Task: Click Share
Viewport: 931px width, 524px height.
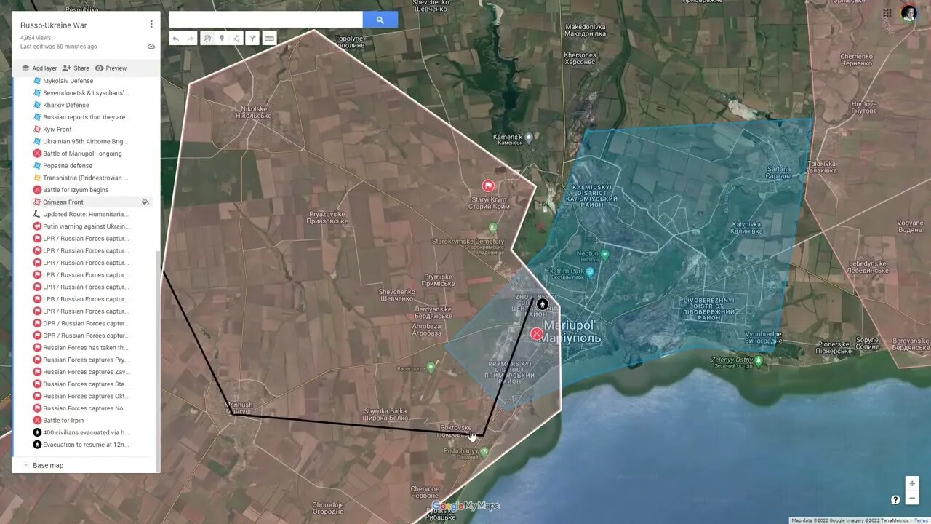Action: click(76, 68)
